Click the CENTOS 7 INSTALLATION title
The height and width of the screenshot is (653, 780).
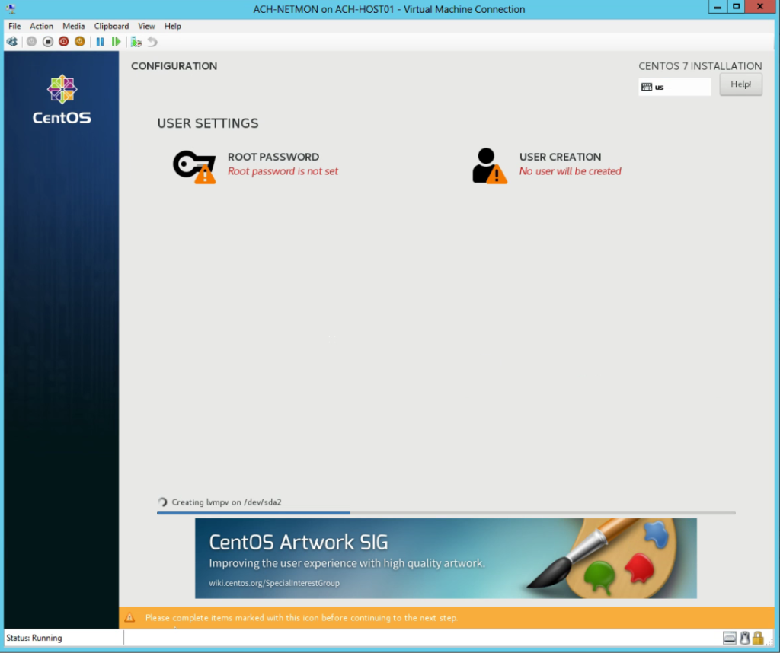point(700,66)
